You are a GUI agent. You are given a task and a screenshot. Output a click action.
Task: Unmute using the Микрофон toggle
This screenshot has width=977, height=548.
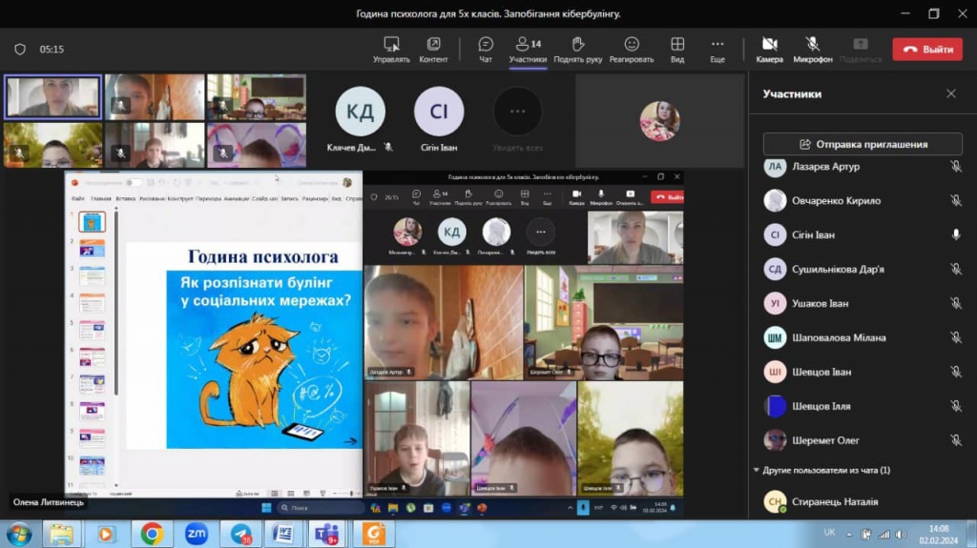813,45
